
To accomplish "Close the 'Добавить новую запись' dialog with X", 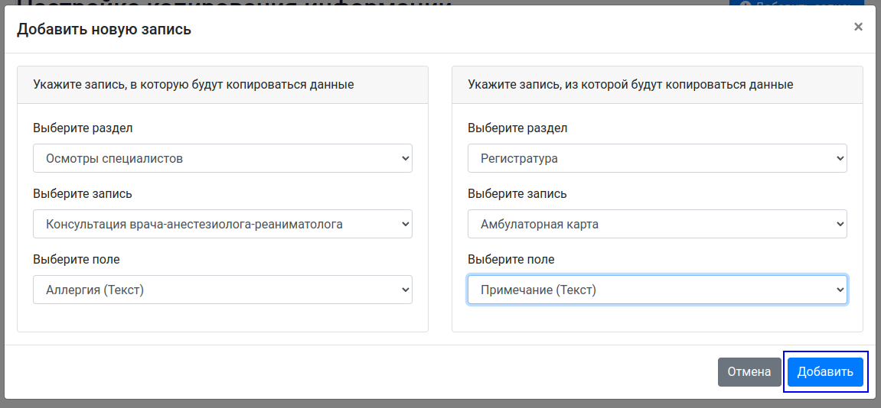I will coord(858,27).
